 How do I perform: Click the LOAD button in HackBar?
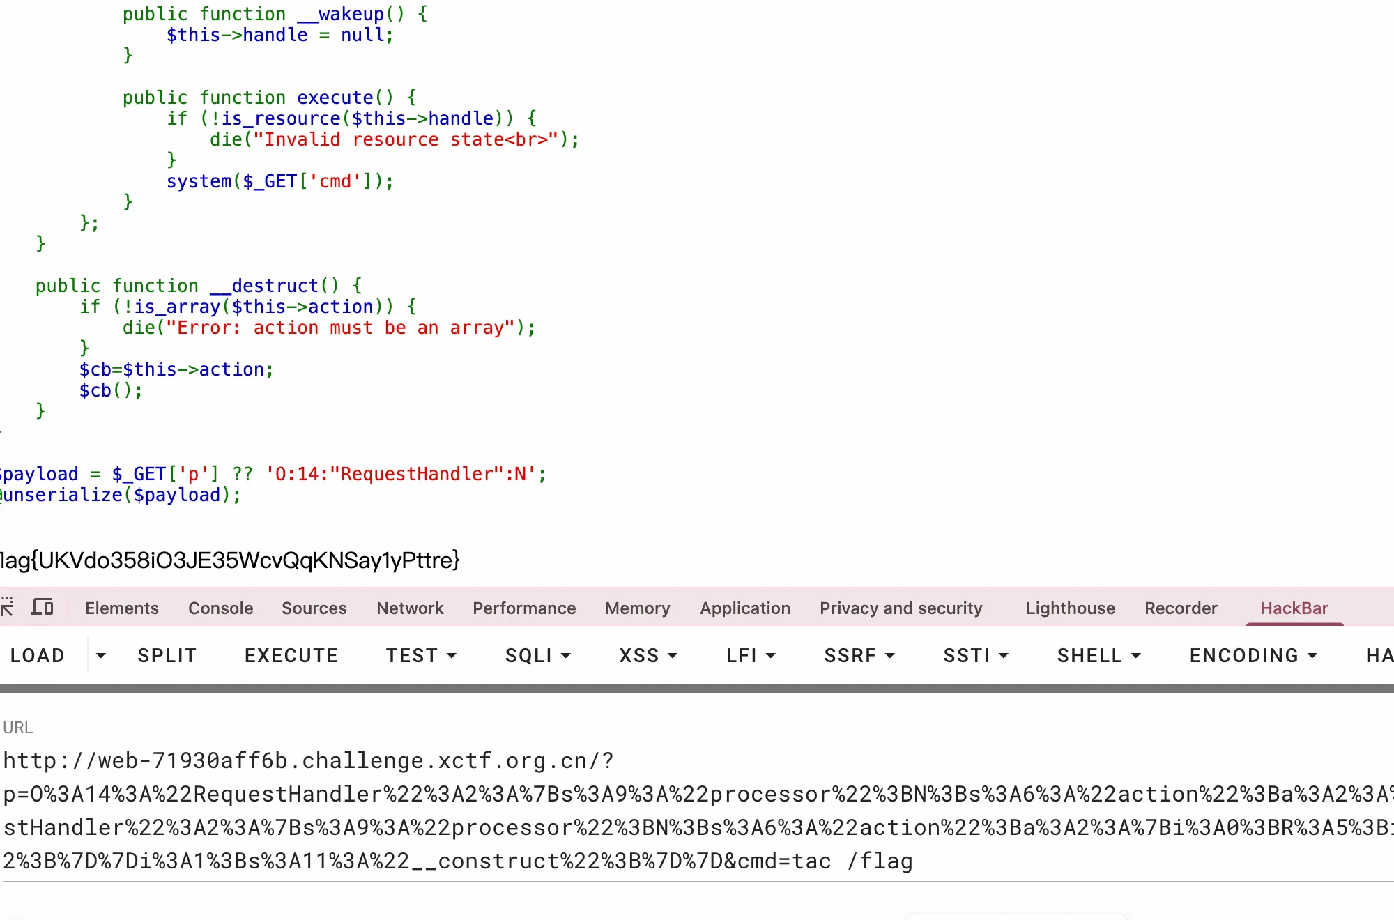tap(38, 656)
